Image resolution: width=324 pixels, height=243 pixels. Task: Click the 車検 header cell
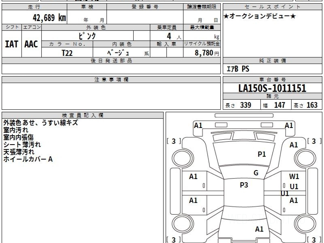(87, 7)
